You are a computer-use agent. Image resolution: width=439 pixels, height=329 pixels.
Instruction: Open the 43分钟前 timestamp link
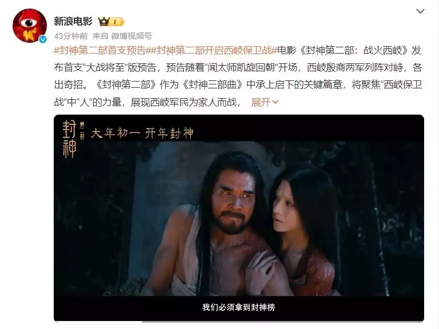click(71, 36)
